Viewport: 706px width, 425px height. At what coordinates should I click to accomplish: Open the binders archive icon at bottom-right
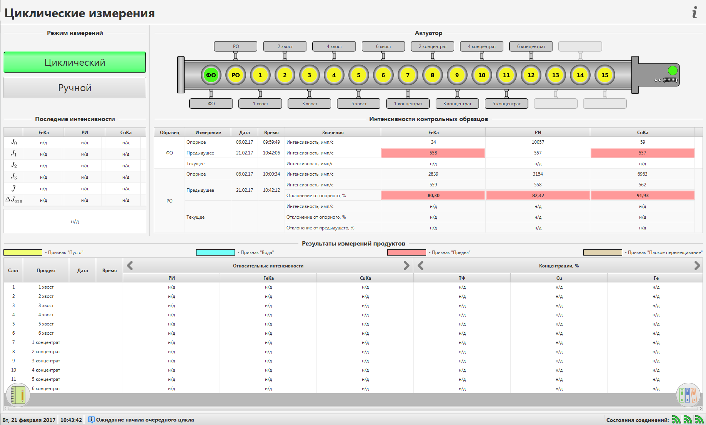tap(688, 395)
